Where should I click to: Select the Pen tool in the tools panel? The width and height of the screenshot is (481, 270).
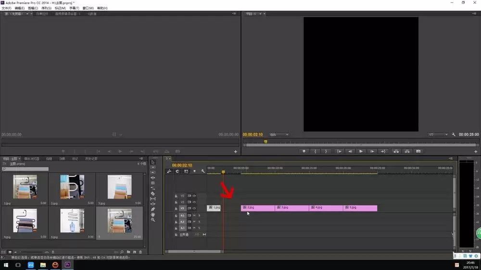point(153,209)
